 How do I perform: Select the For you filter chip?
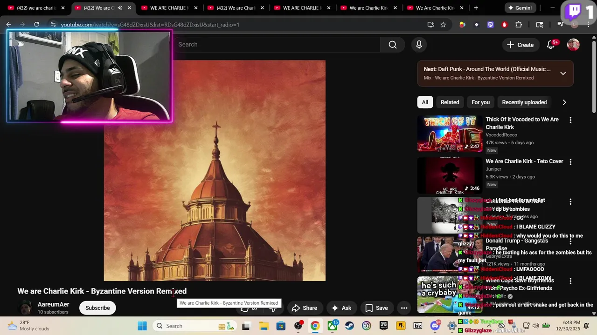(480, 102)
